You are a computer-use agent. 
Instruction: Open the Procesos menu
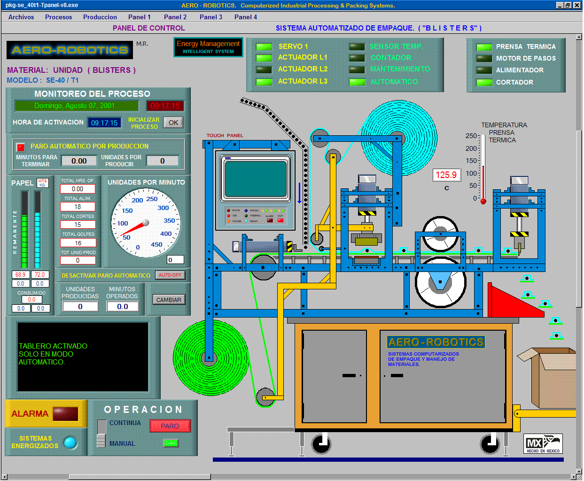[59, 17]
